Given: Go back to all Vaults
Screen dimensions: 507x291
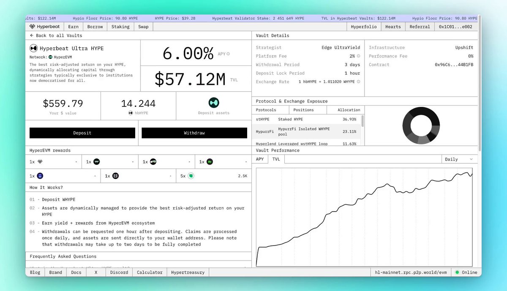Looking at the screenshot, I should tap(56, 35).
